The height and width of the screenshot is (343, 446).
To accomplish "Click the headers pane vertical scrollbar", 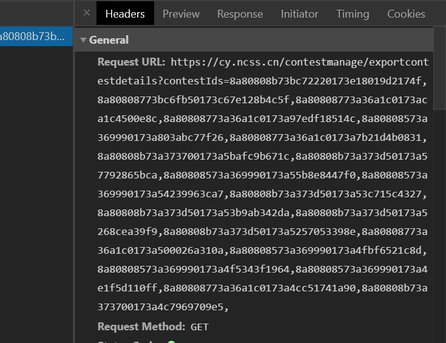I will coord(439,69).
